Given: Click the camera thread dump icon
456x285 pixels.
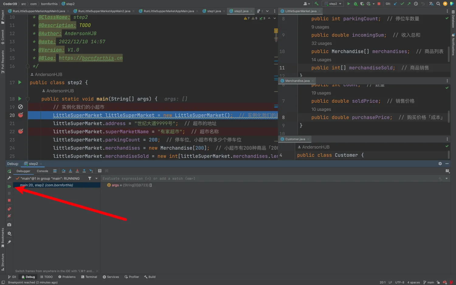Looking at the screenshot, I should tap(9, 225).
